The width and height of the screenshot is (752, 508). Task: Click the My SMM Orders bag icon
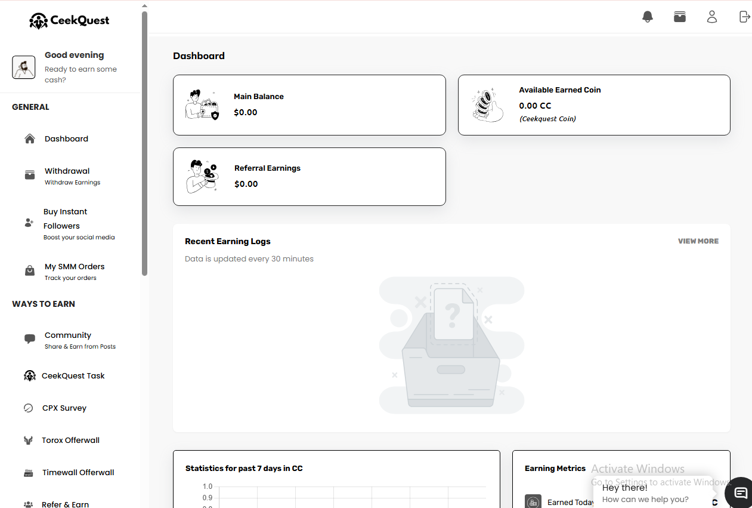pyautogui.click(x=30, y=271)
